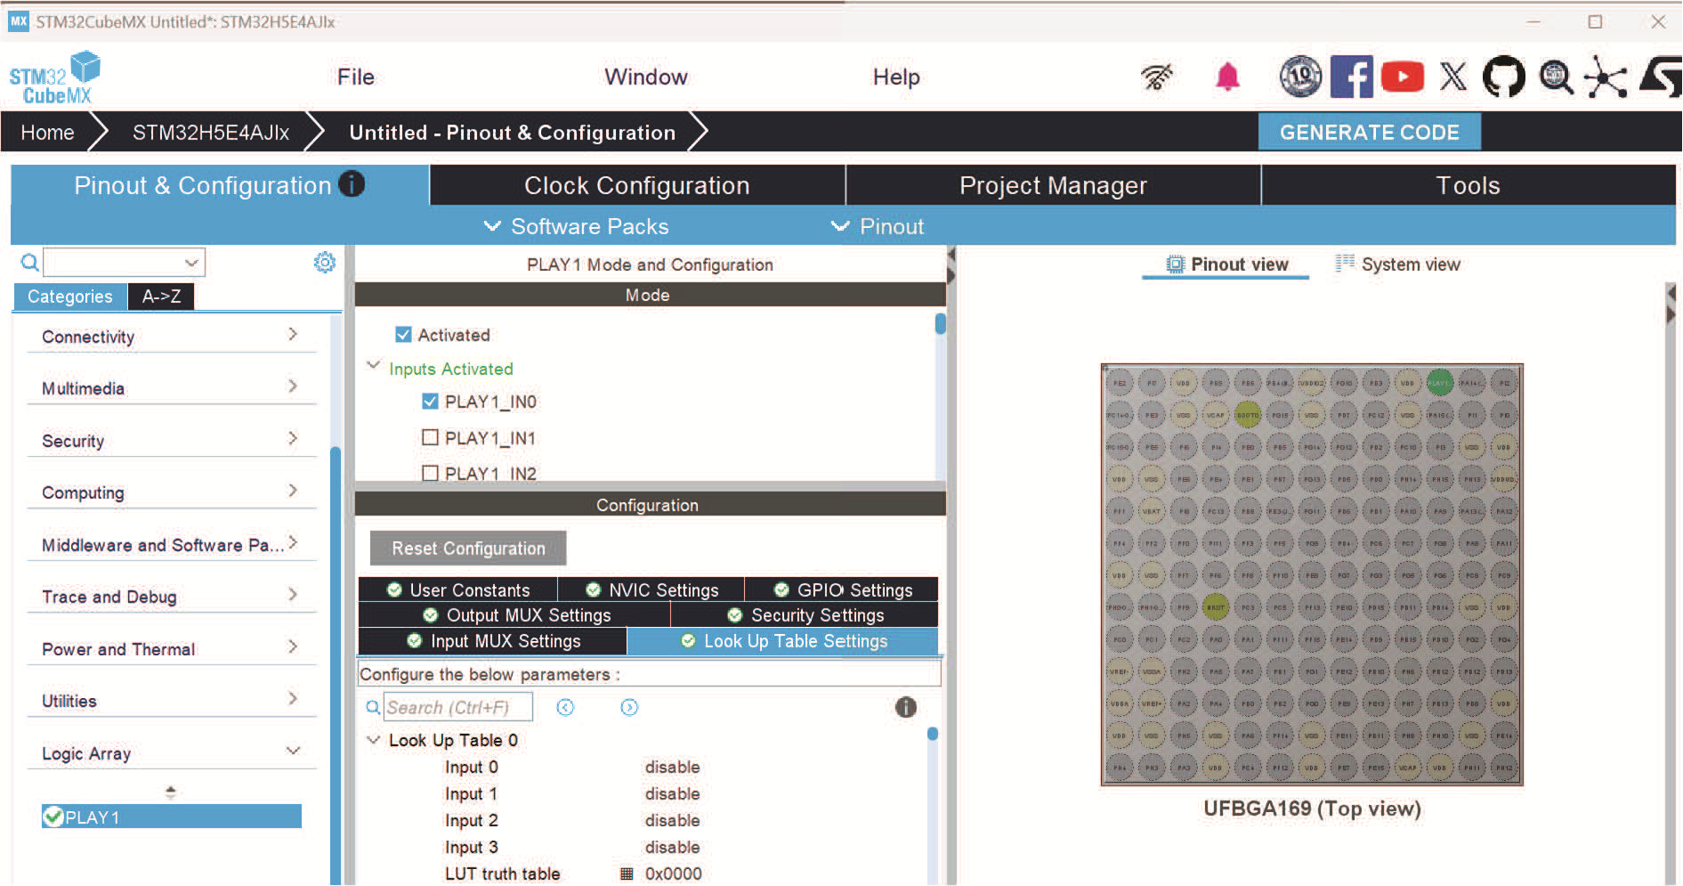Screen dimensions: 1683x886
Task: Open the File menu
Action: coord(356,77)
